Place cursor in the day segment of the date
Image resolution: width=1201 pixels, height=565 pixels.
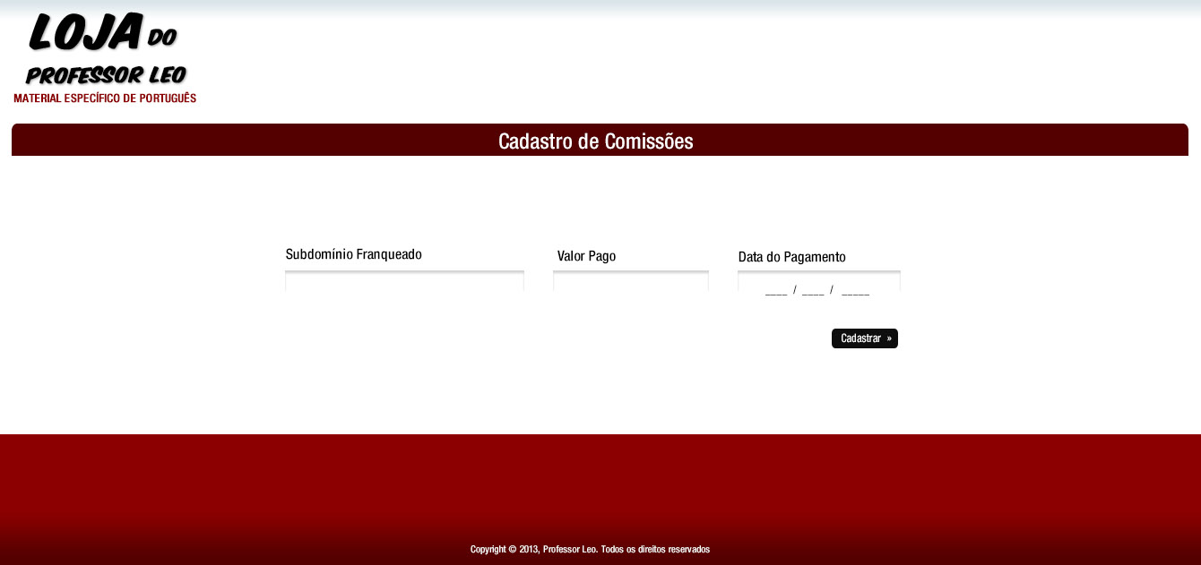776,290
